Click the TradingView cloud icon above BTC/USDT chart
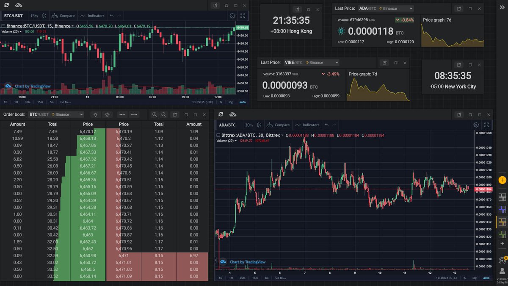 [x=19, y=6]
